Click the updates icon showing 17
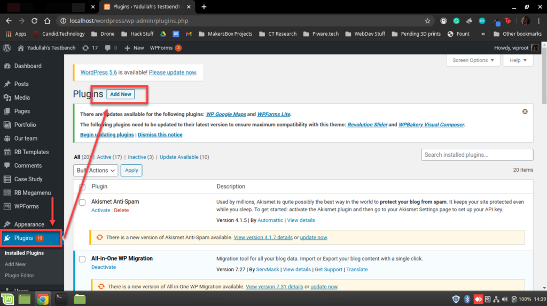The width and height of the screenshot is (547, 306). 85,48
